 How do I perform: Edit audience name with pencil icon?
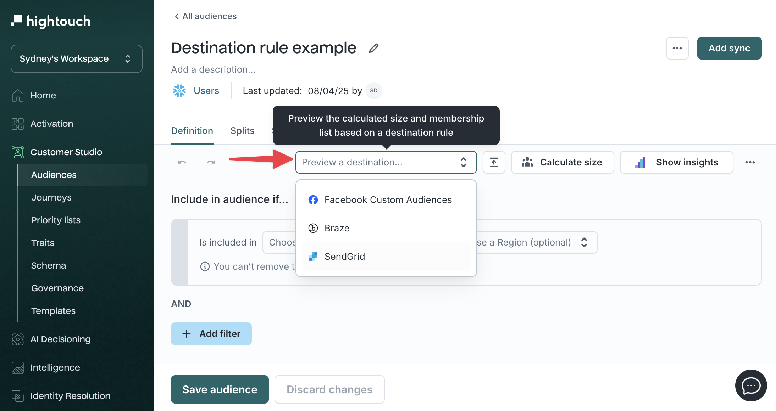click(374, 48)
